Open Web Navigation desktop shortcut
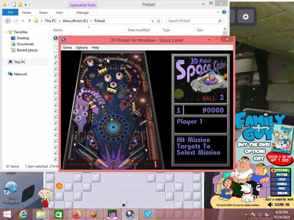294x220 pixels. click(11, 193)
